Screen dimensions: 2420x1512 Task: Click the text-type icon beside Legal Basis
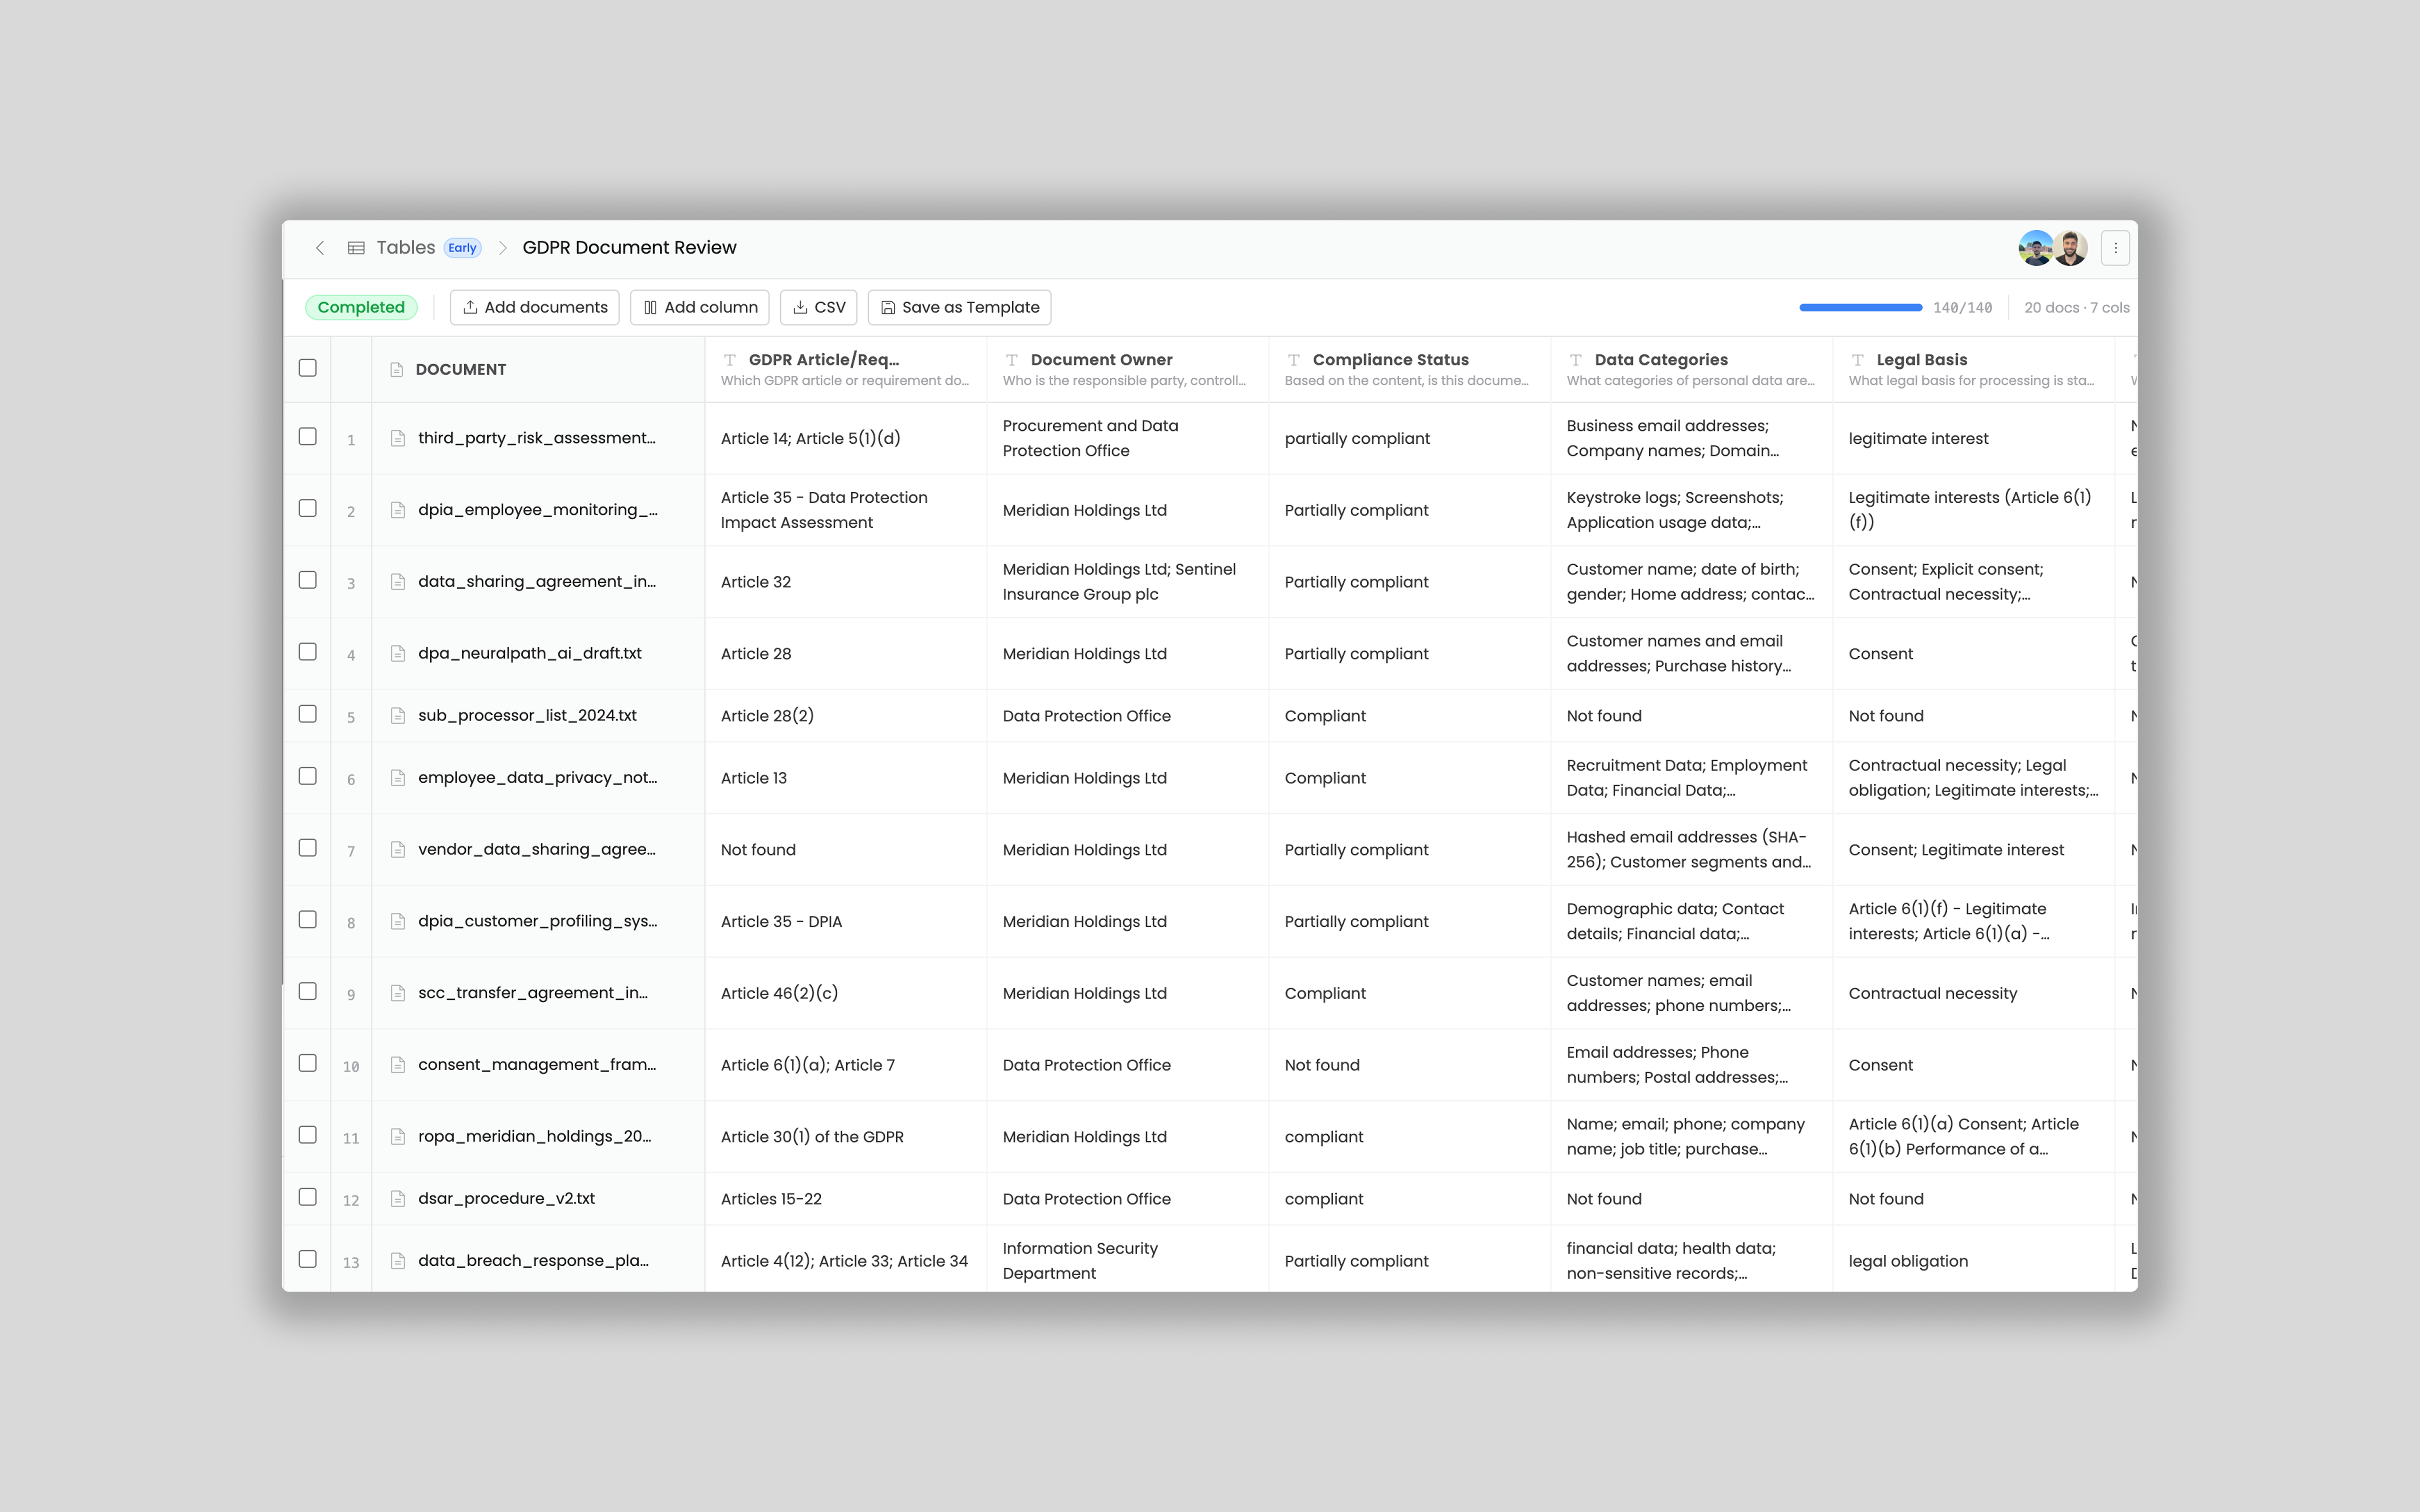[1858, 360]
